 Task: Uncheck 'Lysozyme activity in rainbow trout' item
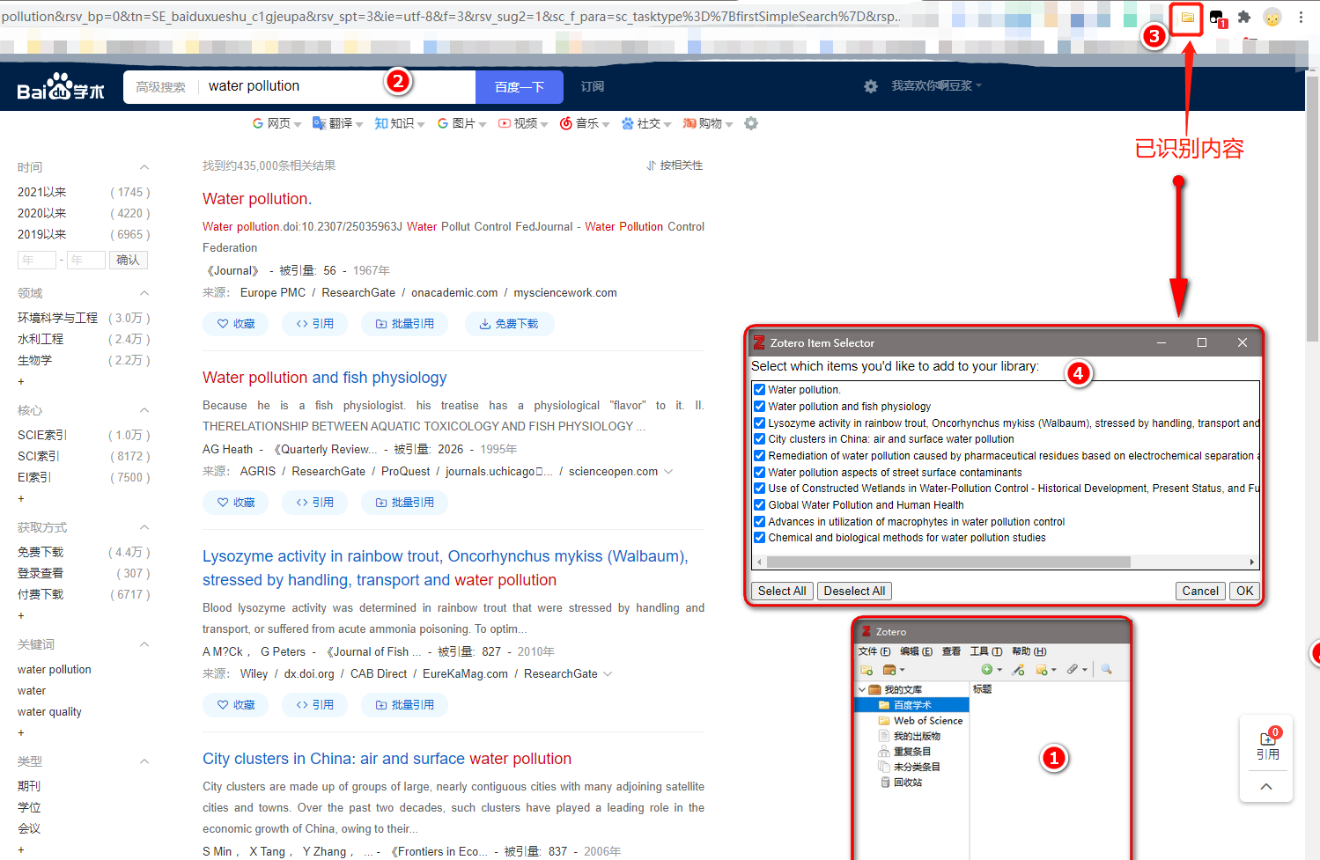click(x=759, y=423)
